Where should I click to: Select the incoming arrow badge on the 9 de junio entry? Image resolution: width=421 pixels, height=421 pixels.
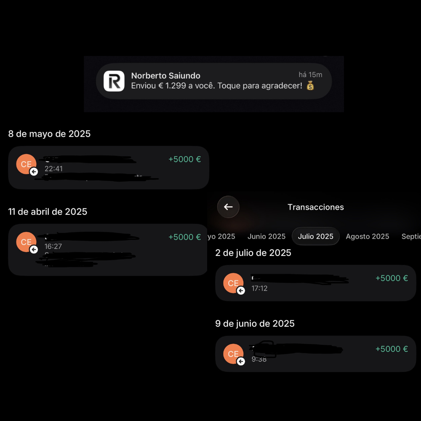click(240, 362)
